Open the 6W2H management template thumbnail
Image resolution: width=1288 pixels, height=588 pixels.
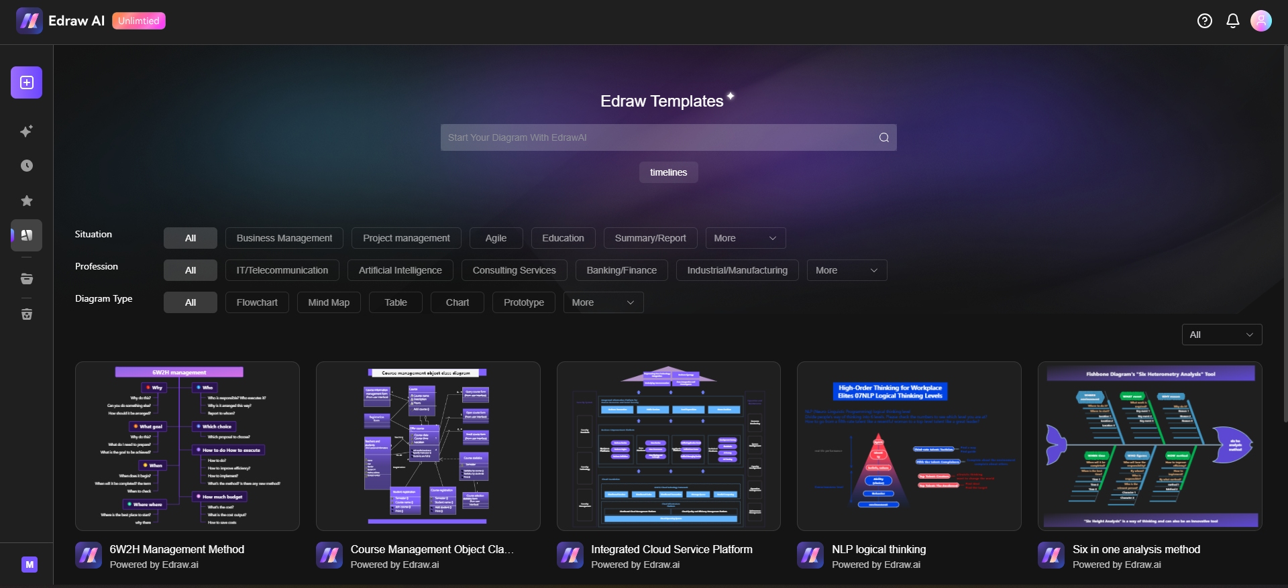(x=187, y=447)
